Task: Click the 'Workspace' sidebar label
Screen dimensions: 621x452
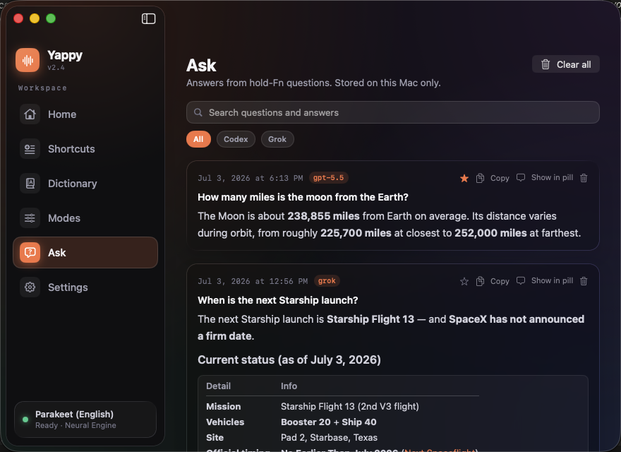Action: (x=42, y=88)
